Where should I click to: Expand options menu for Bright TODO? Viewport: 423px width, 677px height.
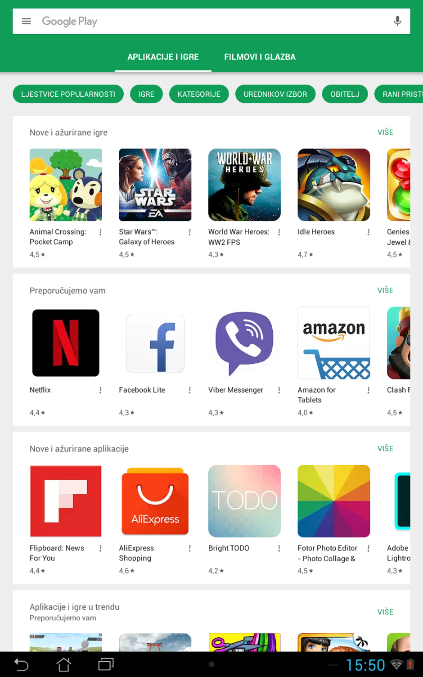point(279,548)
